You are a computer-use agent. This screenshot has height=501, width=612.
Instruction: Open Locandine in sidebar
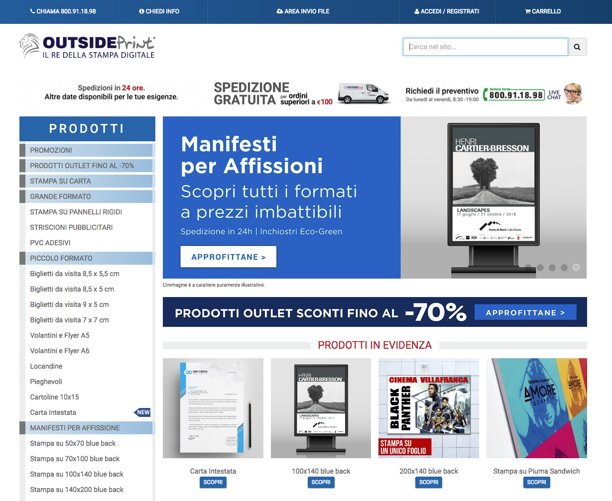46,366
